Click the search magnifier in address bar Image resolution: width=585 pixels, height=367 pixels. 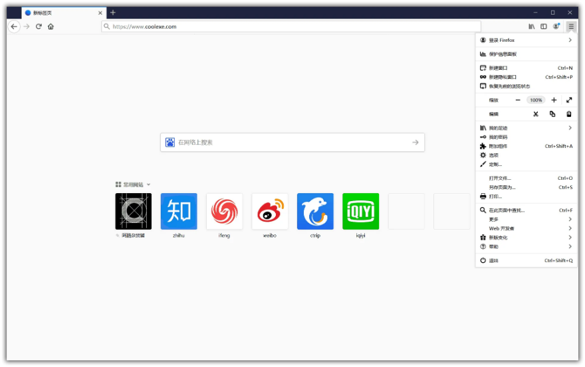coord(107,27)
